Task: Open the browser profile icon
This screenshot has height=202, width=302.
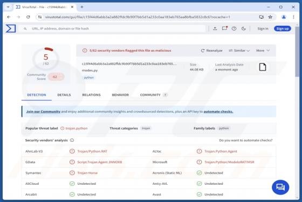Action: [284, 17]
